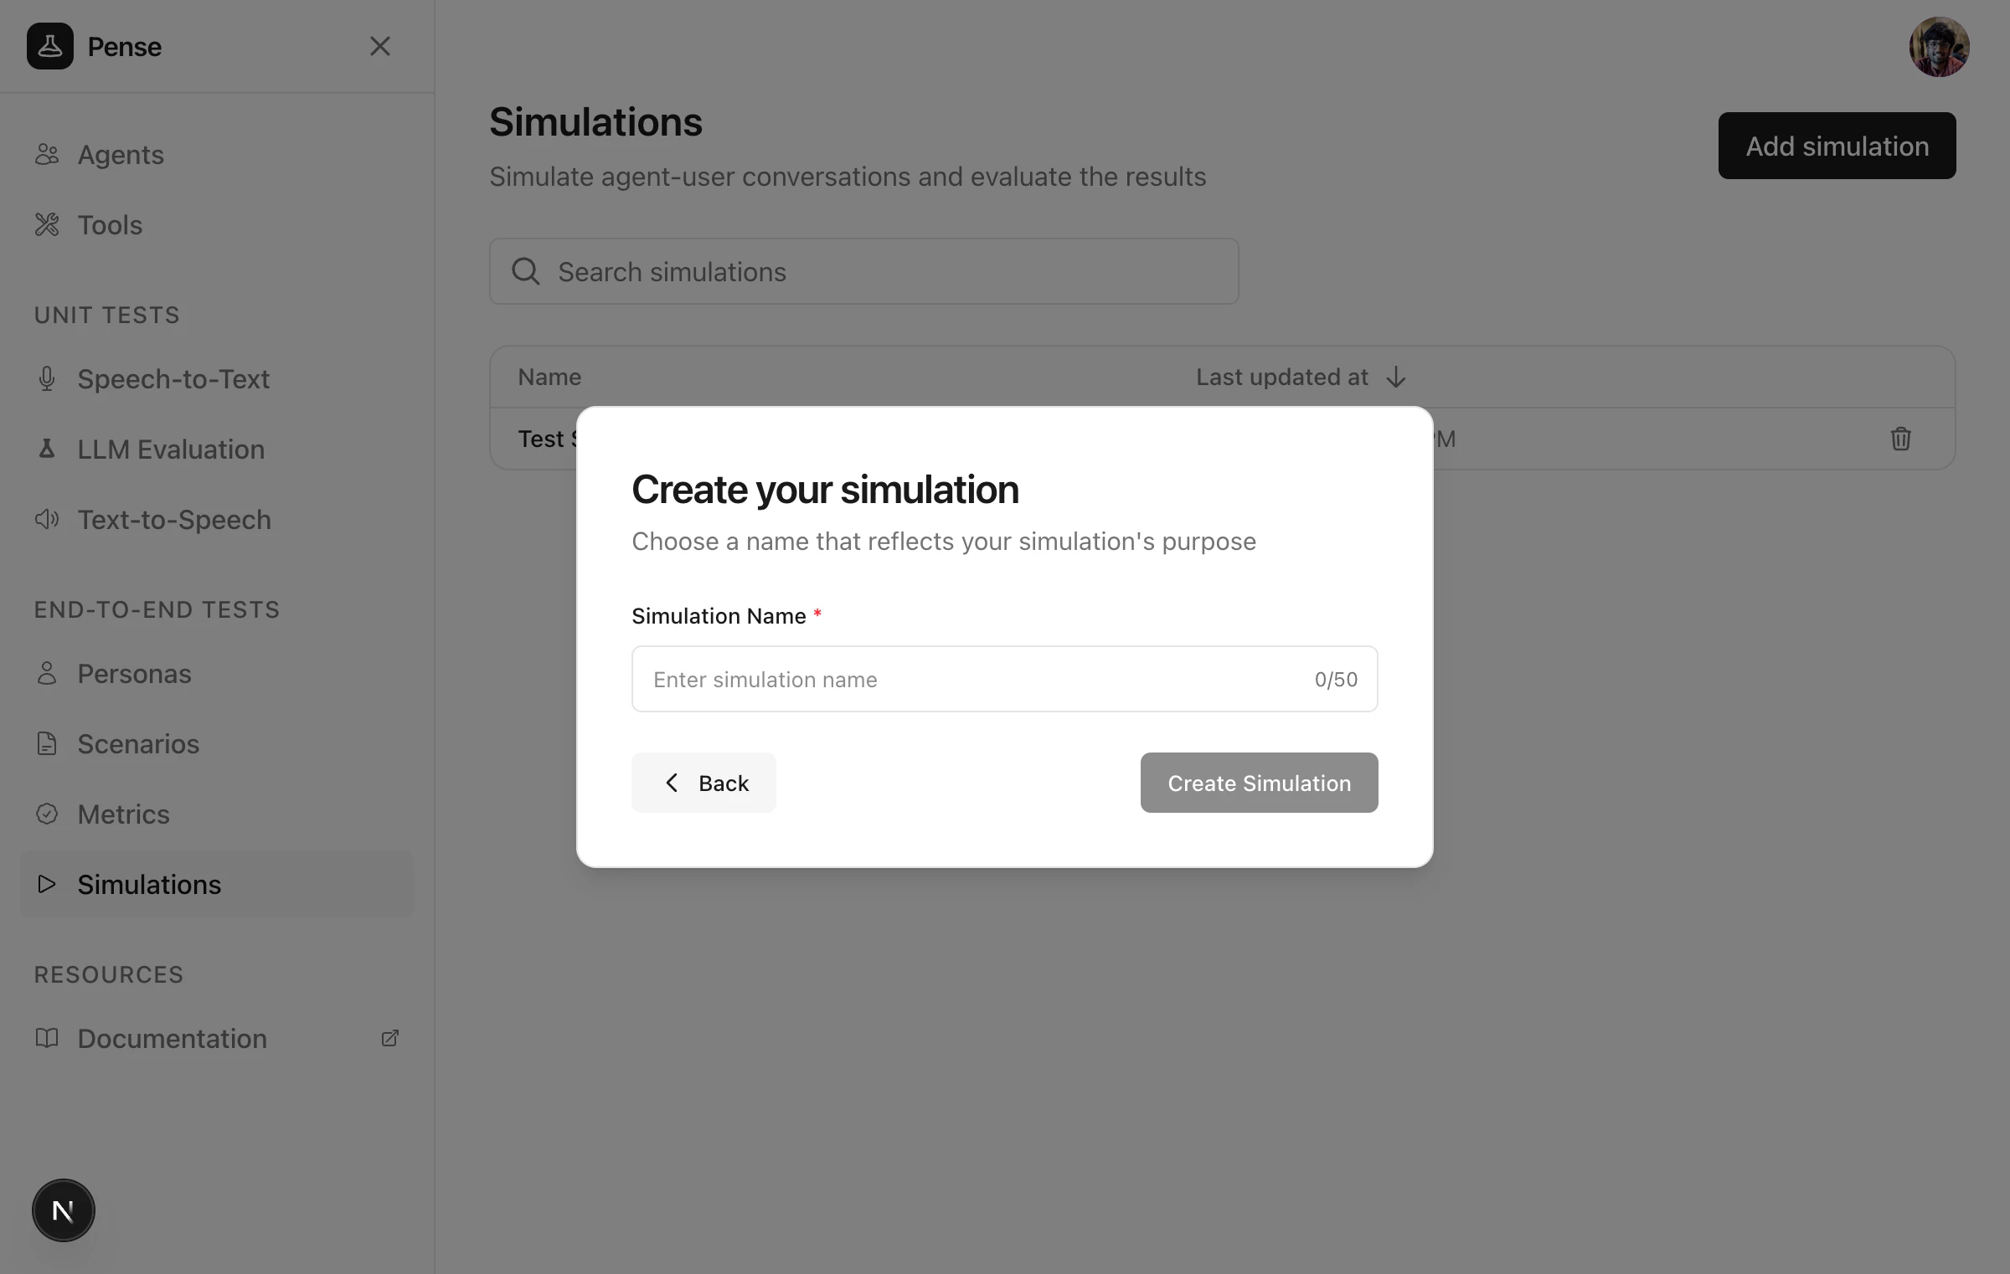The width and height of the screenshot is (2010, 1274).
Task: Toggle the Last updated at sort arrow
Action: pos(1395,377)
